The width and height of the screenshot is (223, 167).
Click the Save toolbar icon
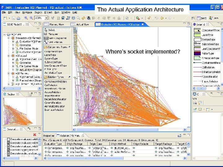[x=13, y=18]
